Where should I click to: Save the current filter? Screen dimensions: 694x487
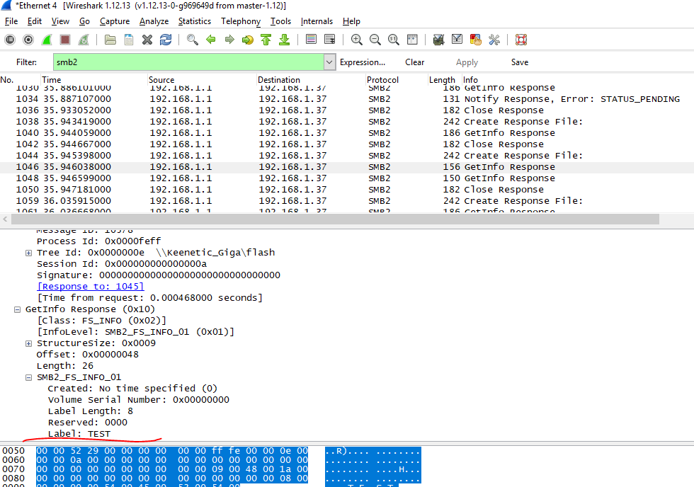tap(520, 62)
